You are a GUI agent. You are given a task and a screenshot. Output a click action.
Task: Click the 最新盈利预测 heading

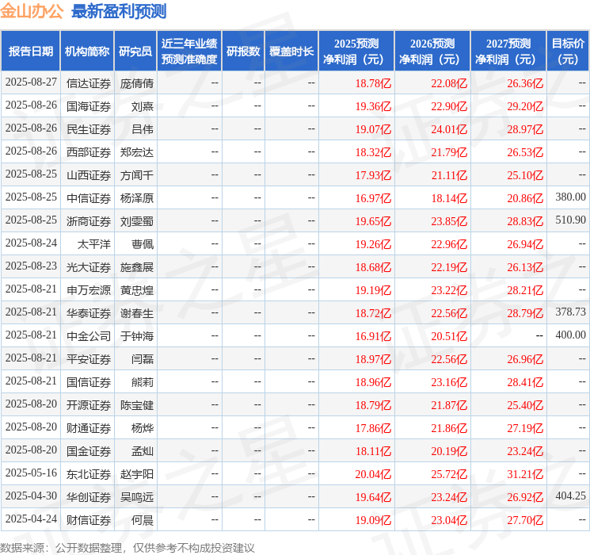[119, 11]
